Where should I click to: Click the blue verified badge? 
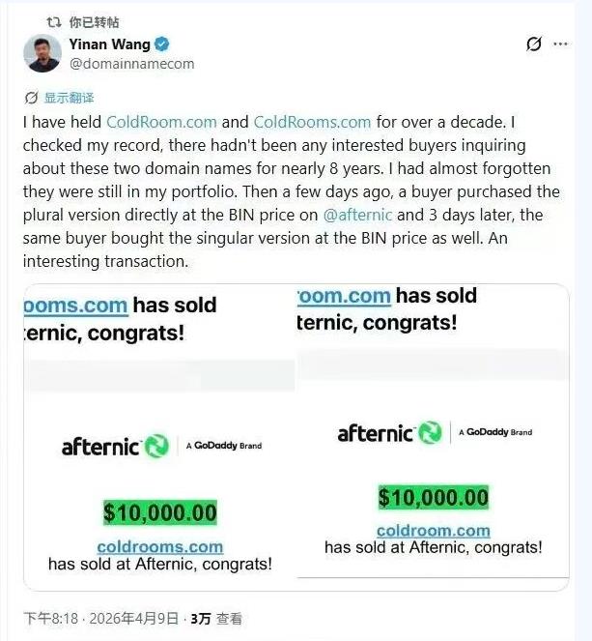[163, 44]
